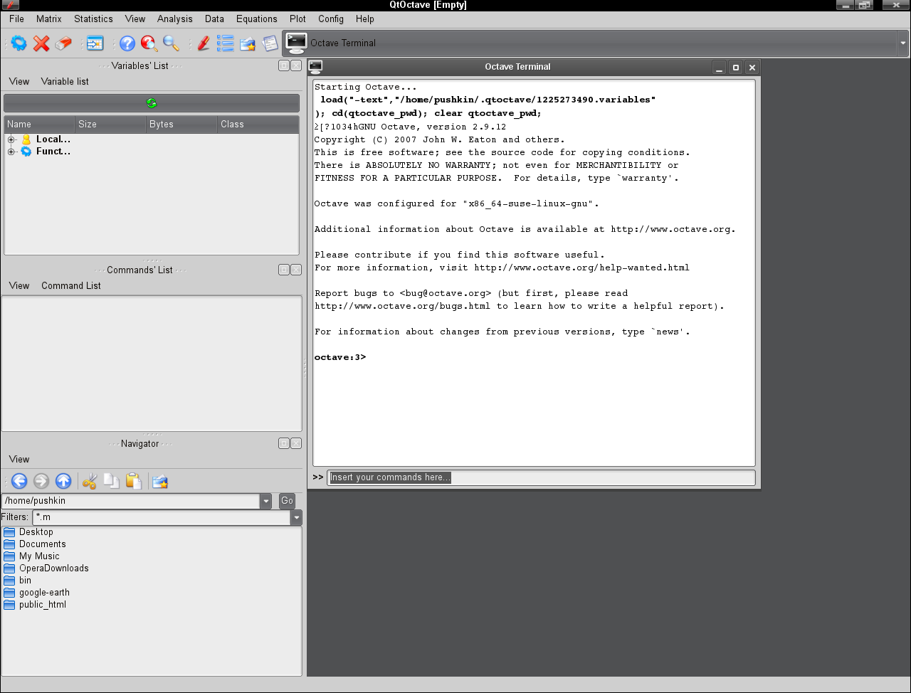Open the /home/pushkin path dropdown arrow
Image resolution: width=911 pixels, height=693 pixels.
point(266,501)
